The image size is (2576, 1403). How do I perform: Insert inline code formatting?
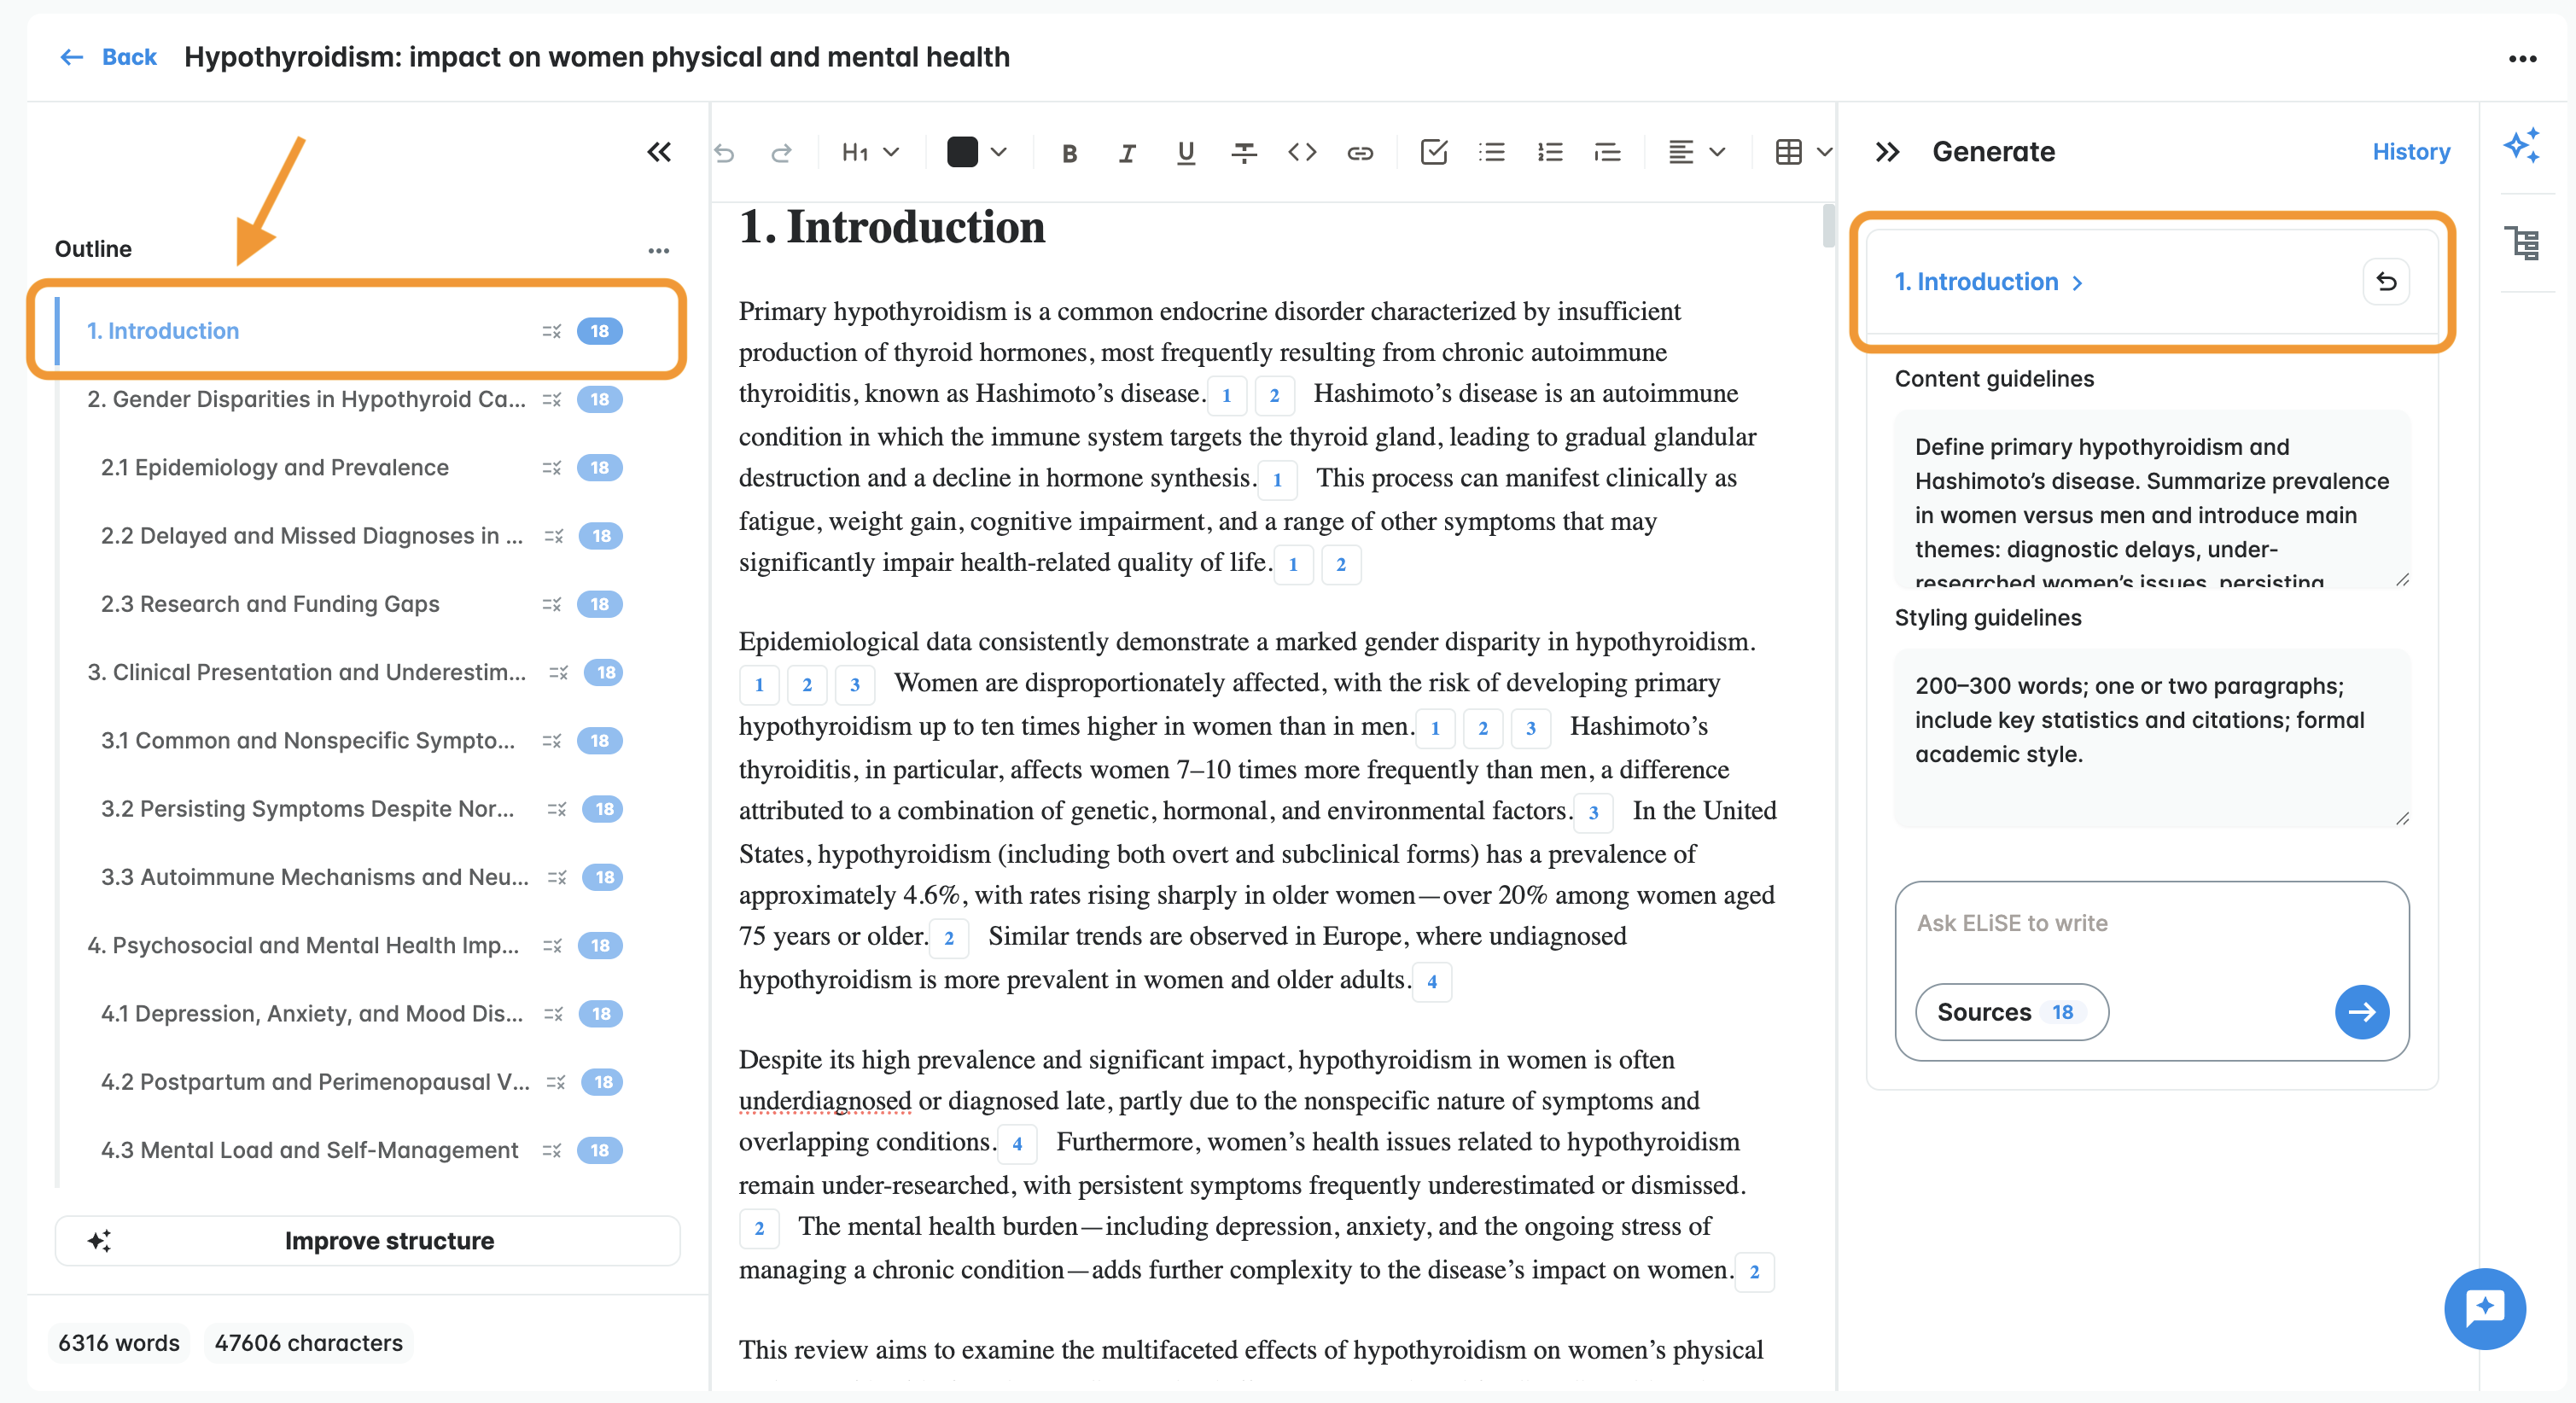coord(1301,152)
